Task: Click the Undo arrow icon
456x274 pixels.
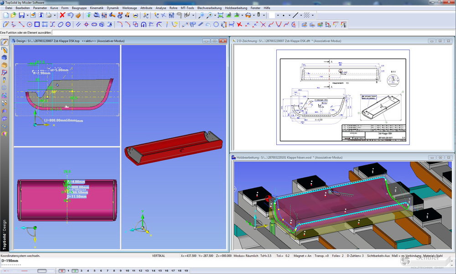Action: coord(70,16)
